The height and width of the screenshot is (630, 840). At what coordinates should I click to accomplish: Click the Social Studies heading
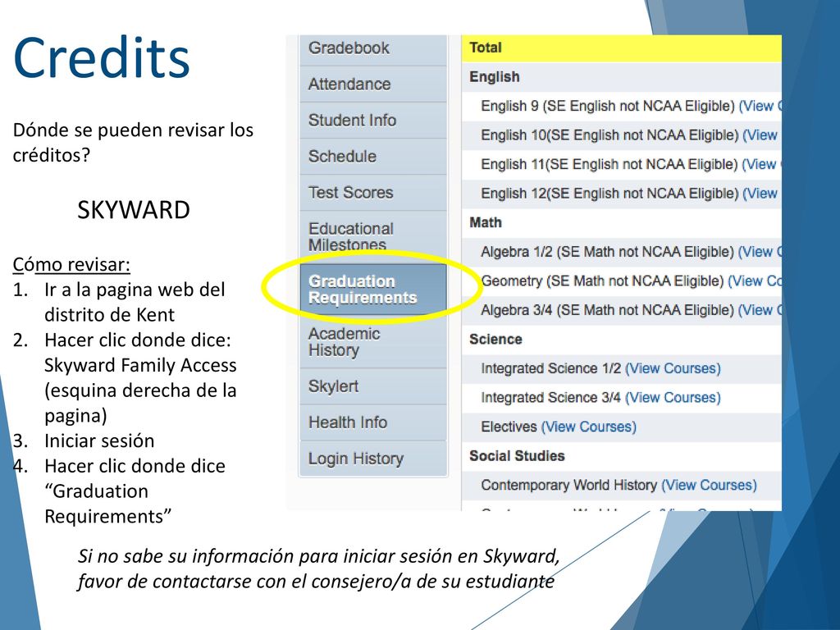pyautogui.click(x=517, y=456)
